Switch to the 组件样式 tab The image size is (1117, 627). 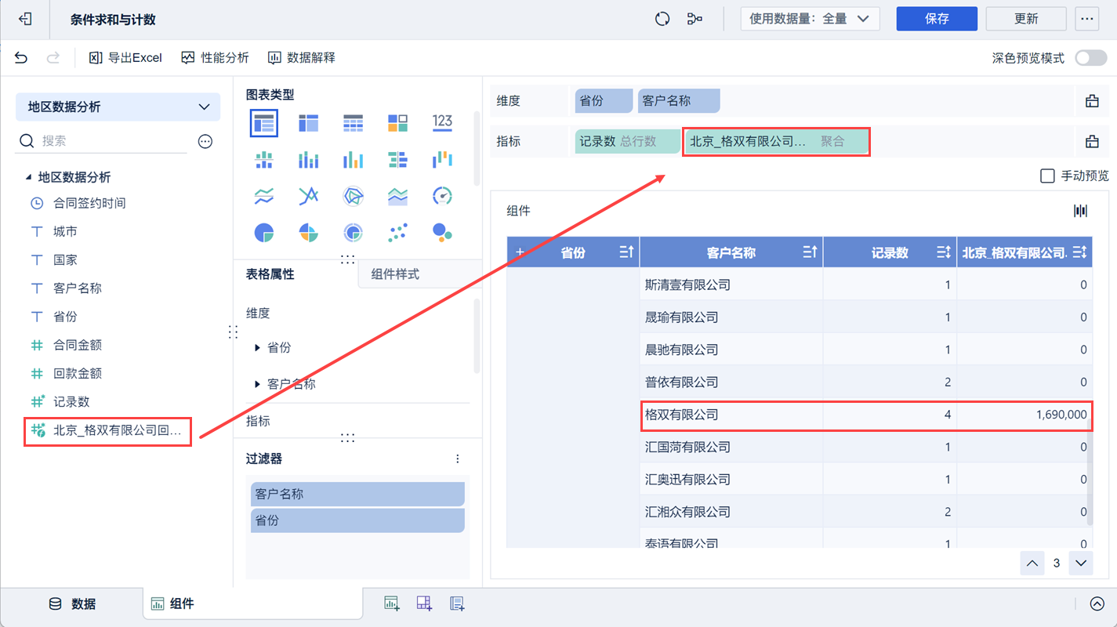(x=395, y=274)
